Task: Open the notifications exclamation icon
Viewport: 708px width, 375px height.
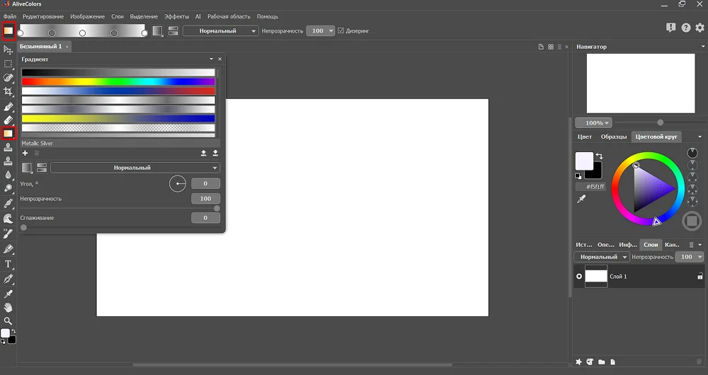Action: point(671,28)
